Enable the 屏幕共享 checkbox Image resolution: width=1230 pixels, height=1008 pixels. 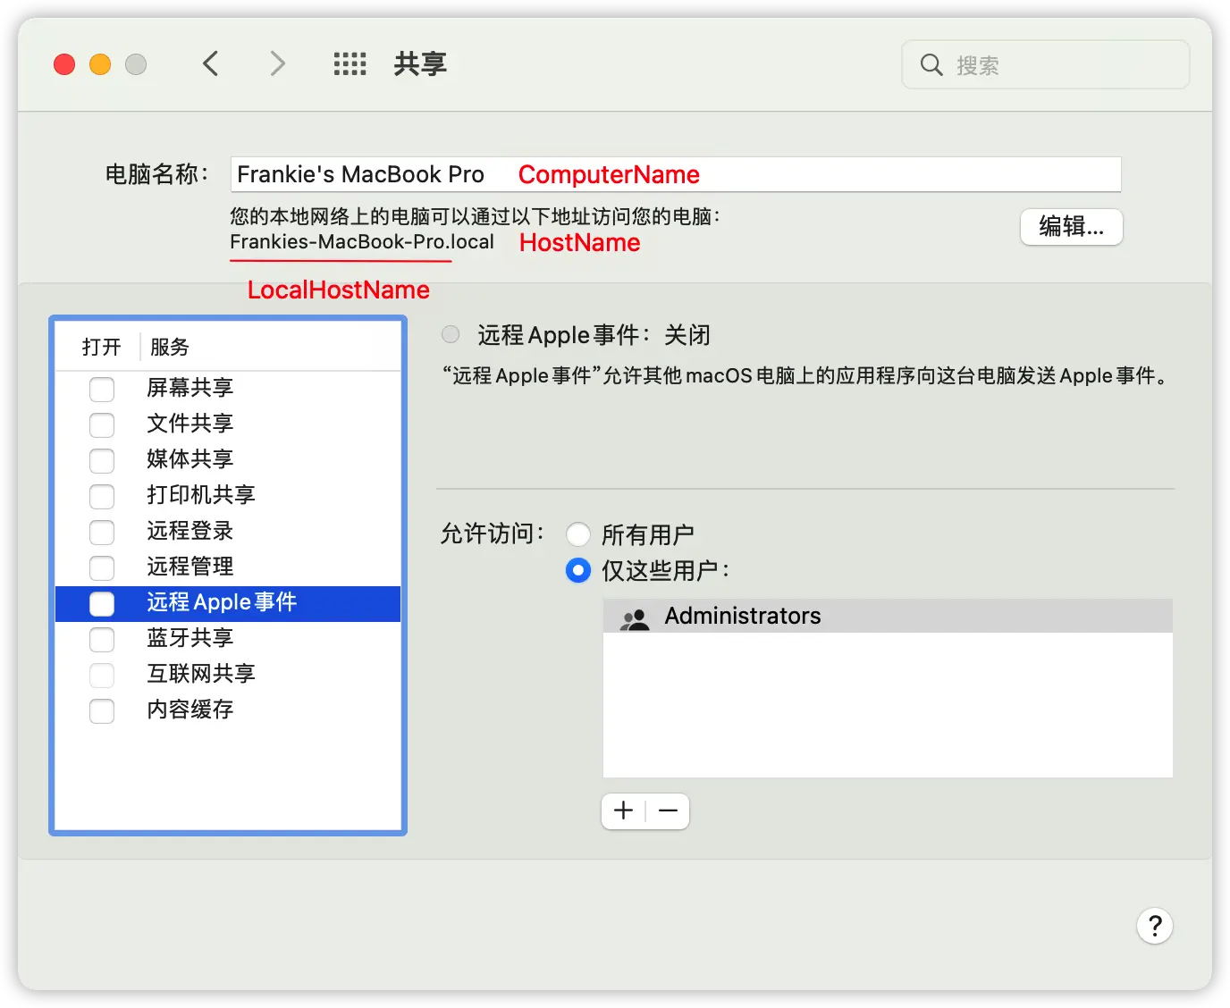tap(102, 389)
